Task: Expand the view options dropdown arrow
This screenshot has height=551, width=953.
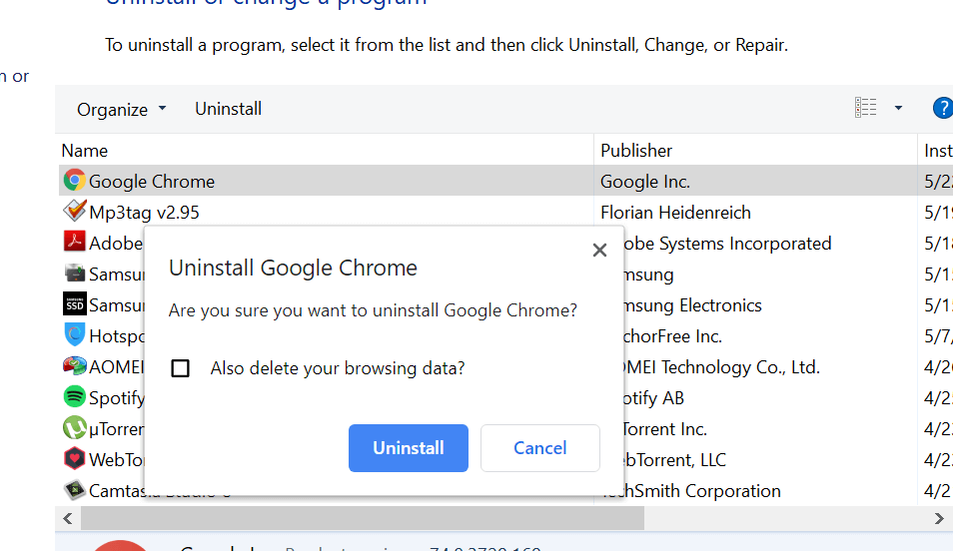Action: coord(898,108)
